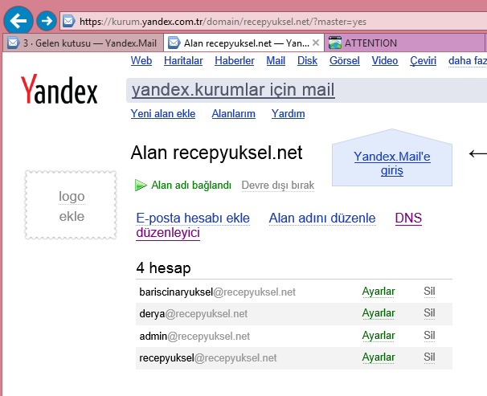Click the green Alan adı bağlandı arrow icon
The width and height of the screenshot is (487, 396).
pos(141,186)
